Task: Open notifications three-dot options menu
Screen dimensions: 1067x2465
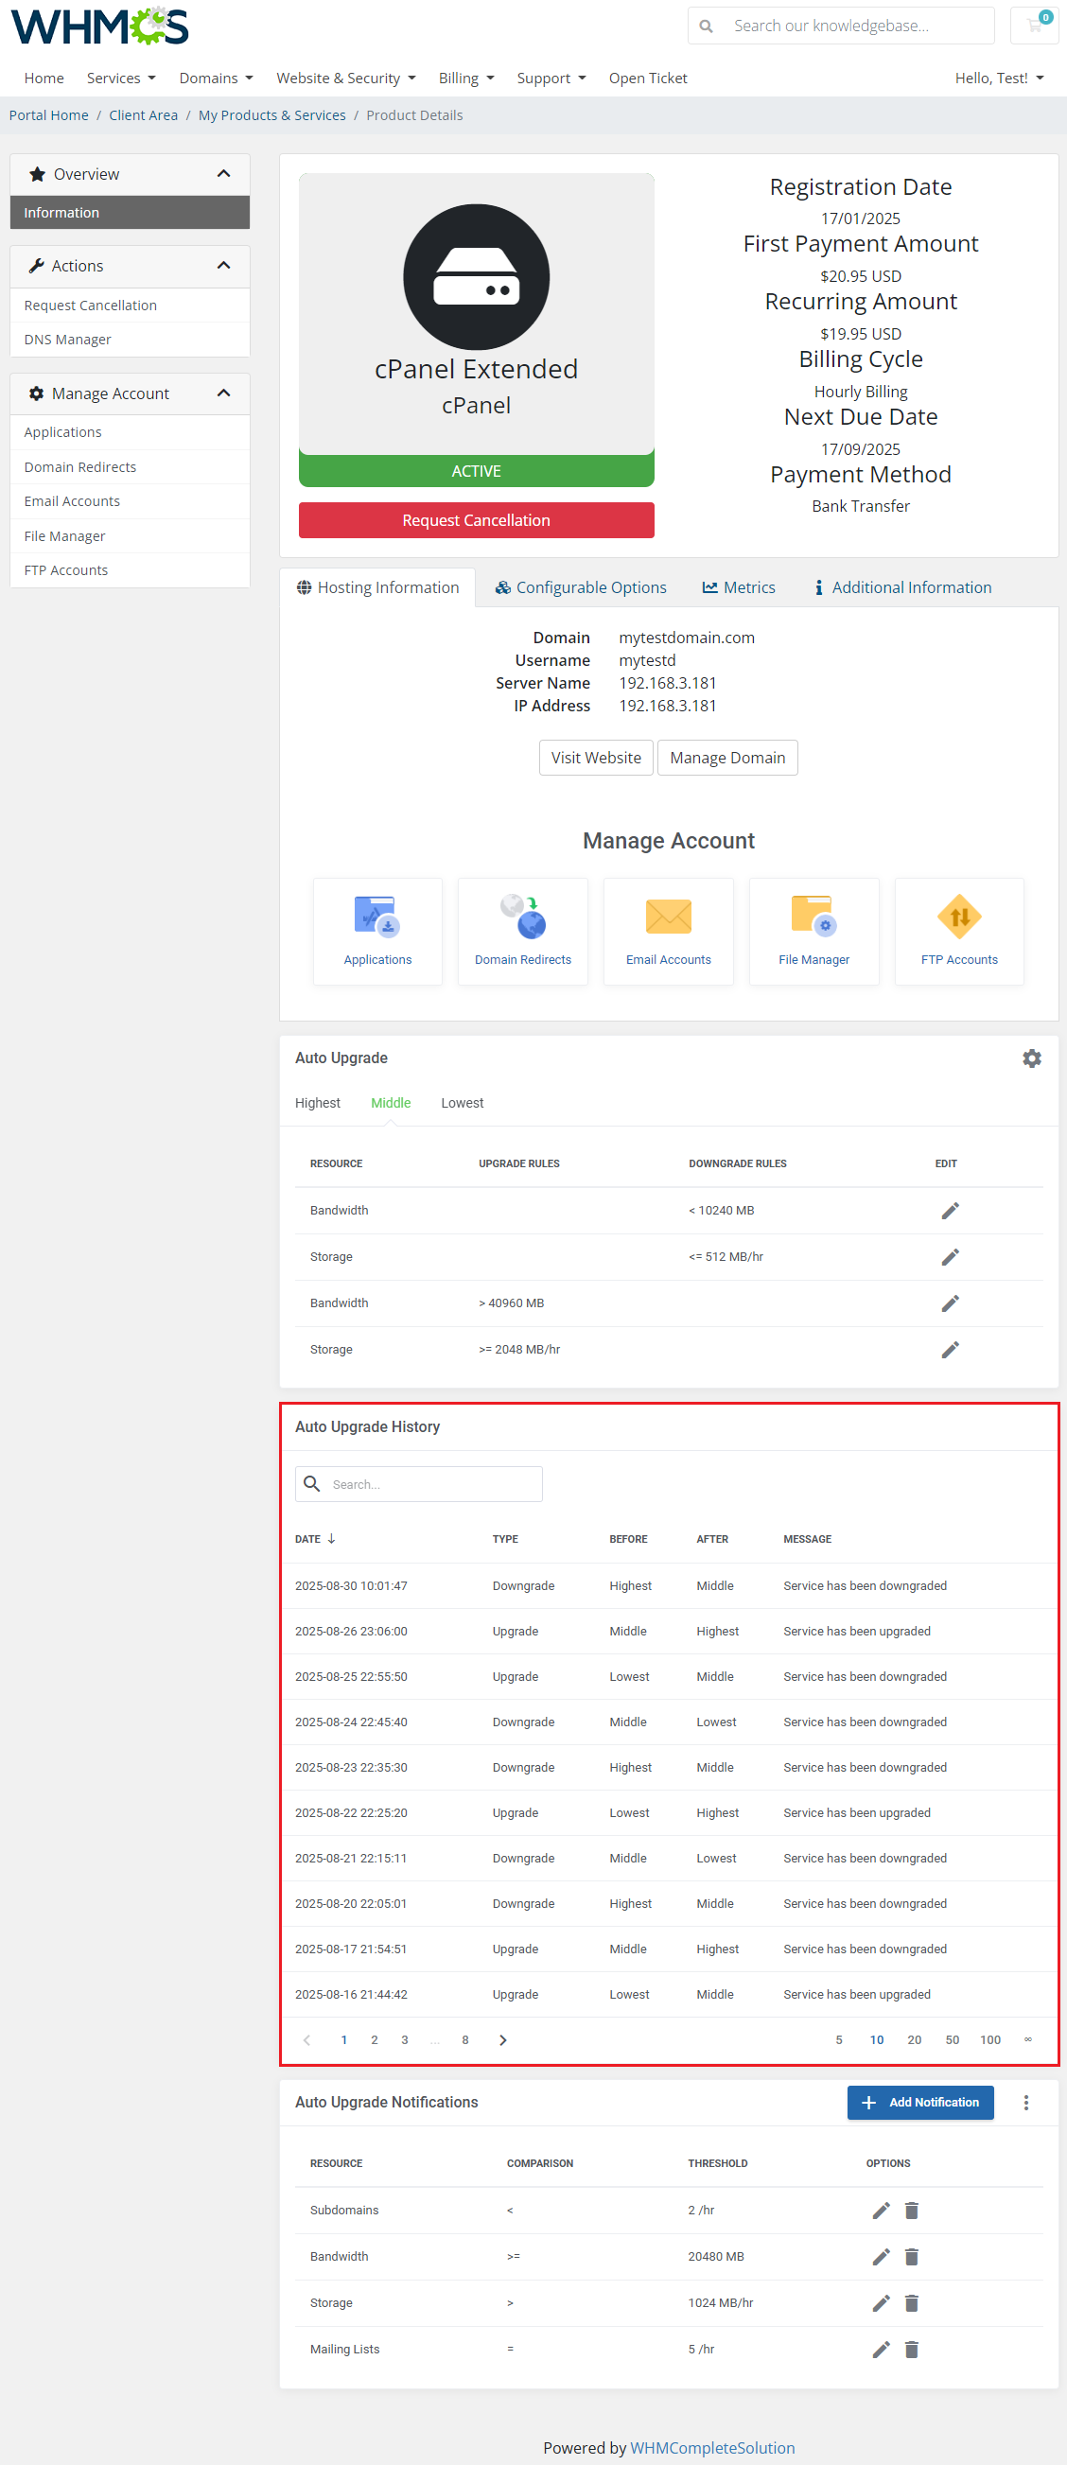Action: (1025, 2103)
